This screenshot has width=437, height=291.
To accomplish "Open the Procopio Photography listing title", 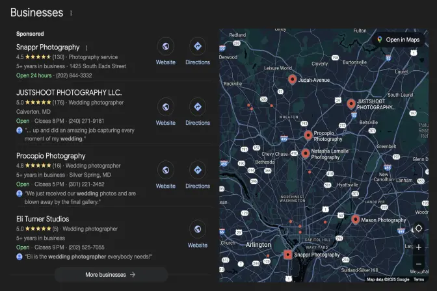I will 51,156.
